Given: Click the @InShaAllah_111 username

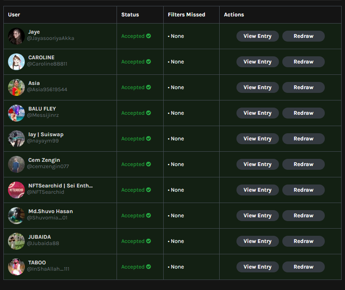Looking at the screenshot, I should point(48,269).
